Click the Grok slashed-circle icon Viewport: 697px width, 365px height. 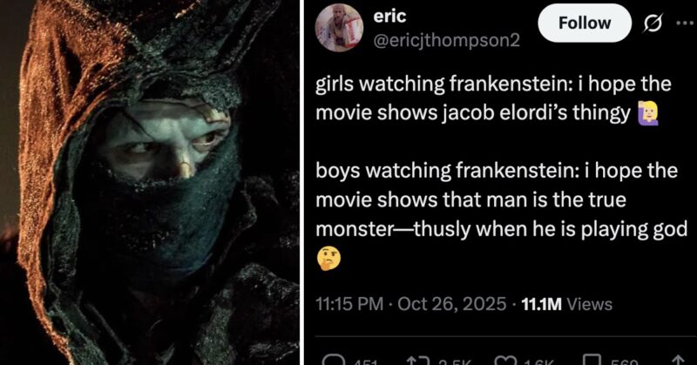(x=653, y=24)
